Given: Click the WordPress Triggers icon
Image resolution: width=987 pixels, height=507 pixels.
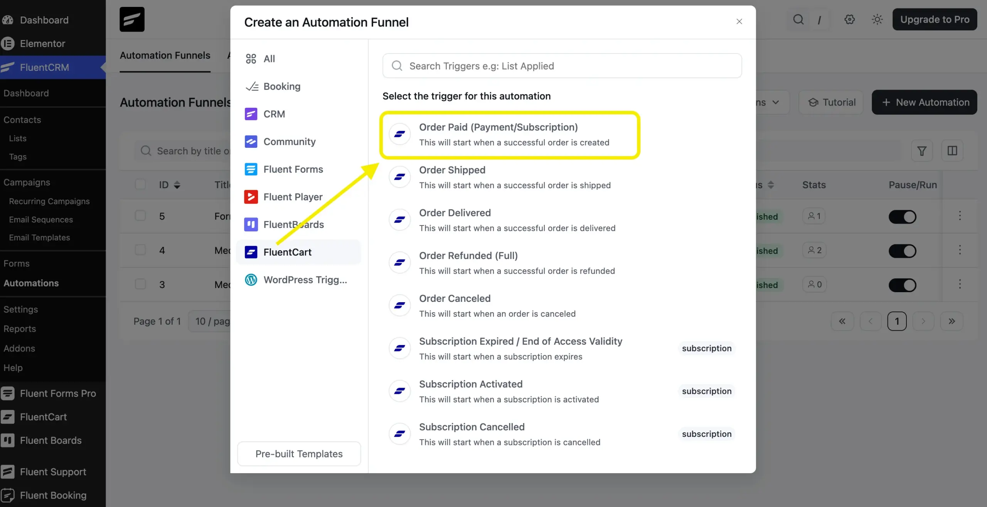Looking at the screenshot, I should 251,279.
